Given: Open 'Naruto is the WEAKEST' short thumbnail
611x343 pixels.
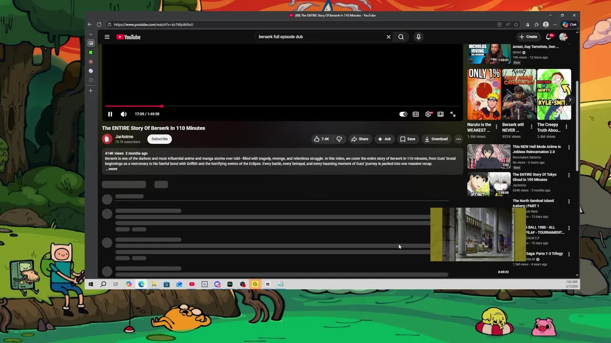Looking at the screenshot, I should [x=484, y=94].
